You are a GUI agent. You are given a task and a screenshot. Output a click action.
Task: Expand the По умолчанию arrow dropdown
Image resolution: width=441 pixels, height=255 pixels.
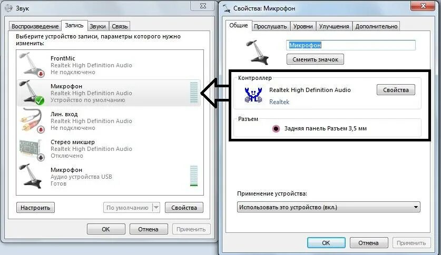tap(156, 208)
